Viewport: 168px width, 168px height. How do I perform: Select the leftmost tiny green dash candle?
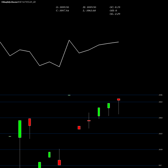click(10, 136)
